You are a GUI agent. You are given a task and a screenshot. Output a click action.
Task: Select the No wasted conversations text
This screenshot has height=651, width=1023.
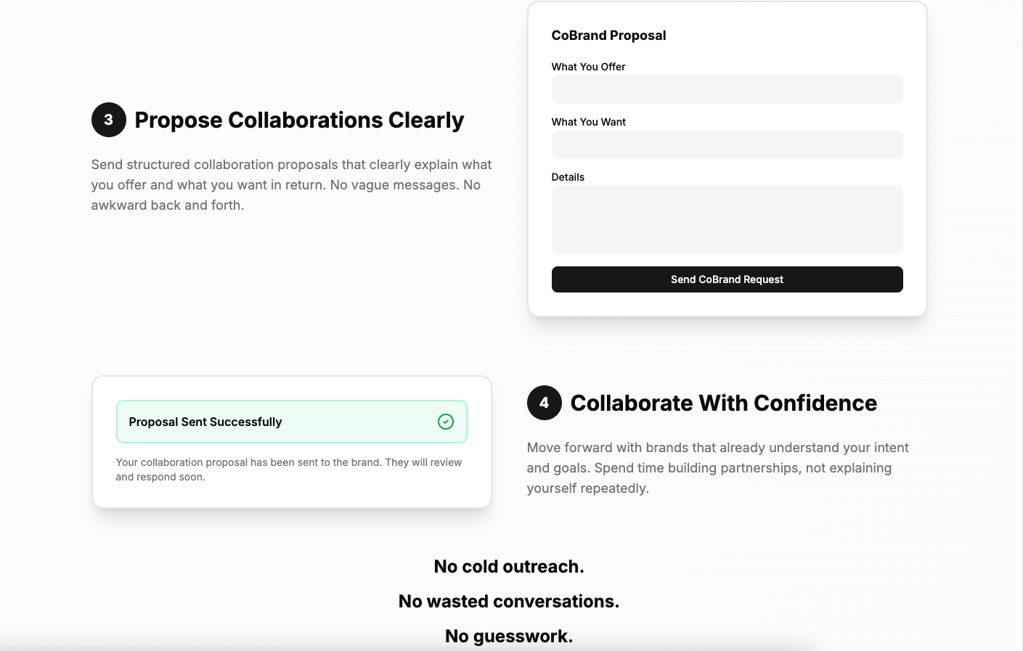(x=508, y=601)
